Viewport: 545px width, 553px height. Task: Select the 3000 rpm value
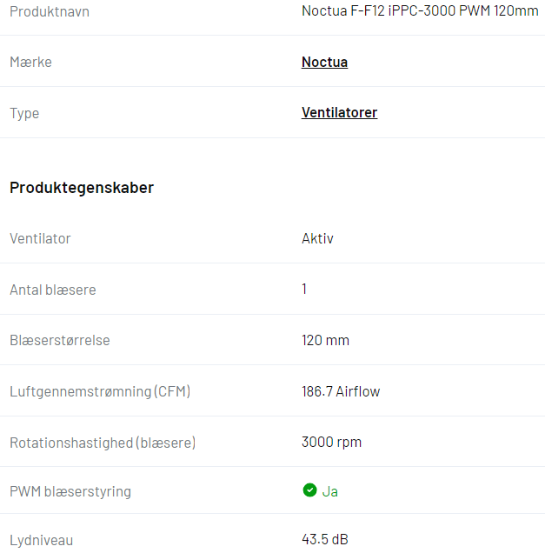(331, 443)
